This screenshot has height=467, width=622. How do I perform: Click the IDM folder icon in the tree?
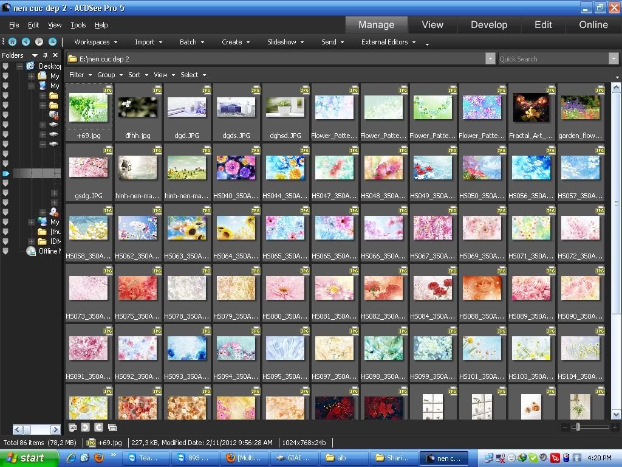tap(42, 241)
